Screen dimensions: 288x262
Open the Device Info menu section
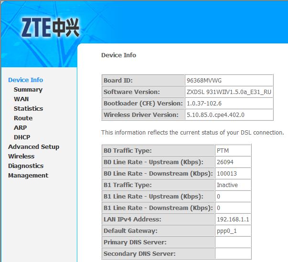click(x=25, y=80)
